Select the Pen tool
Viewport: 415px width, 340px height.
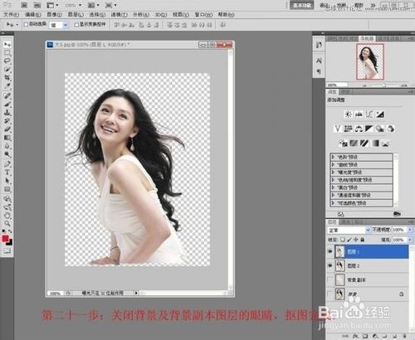7,164
